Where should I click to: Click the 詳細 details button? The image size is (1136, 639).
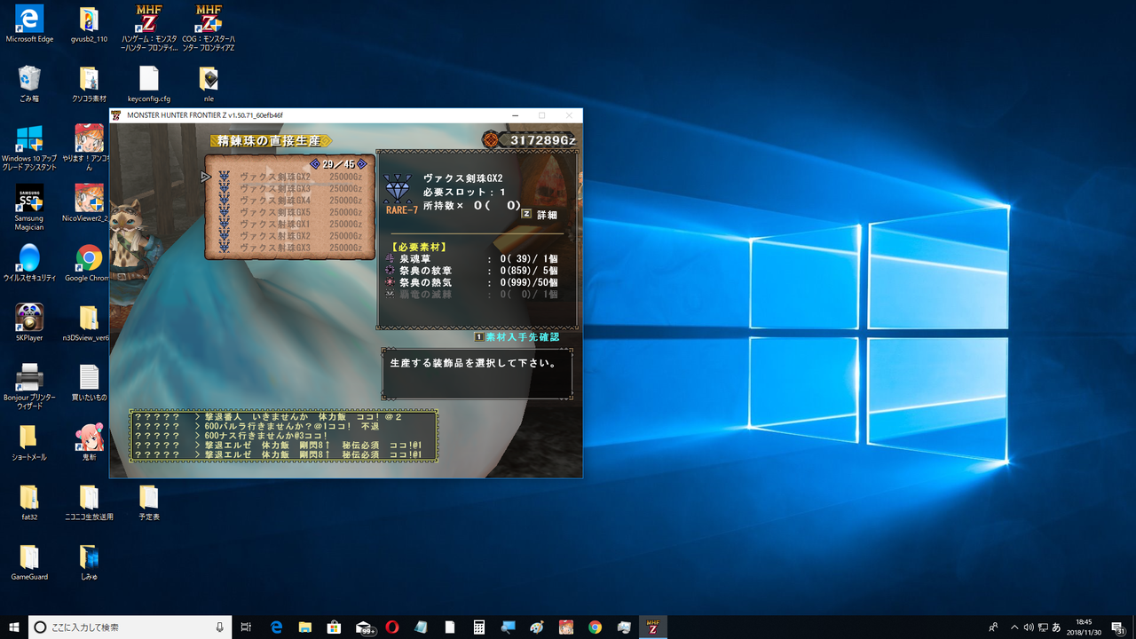[x=539, y=215]
